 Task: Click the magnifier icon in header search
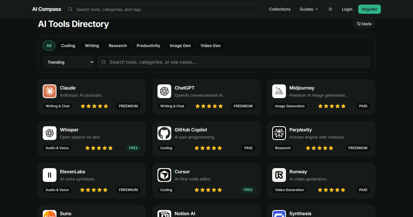pyautogui.click(x=70, y=9)
